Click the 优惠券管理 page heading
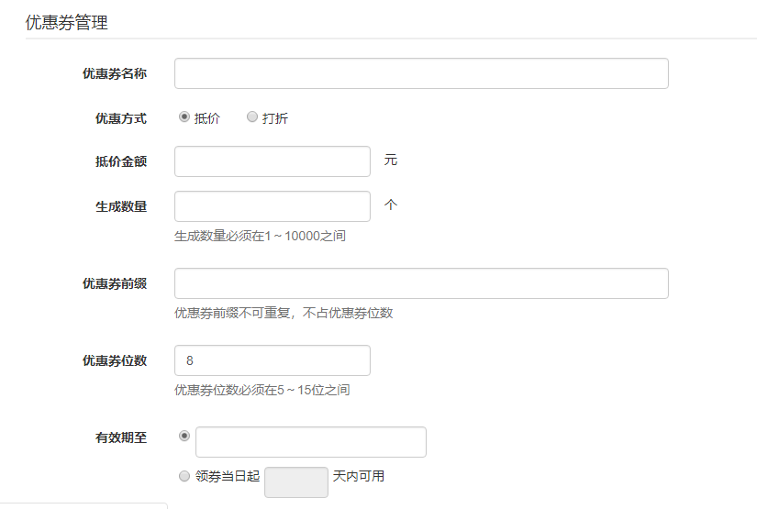 pyautogui.click(x=67, y=23)
